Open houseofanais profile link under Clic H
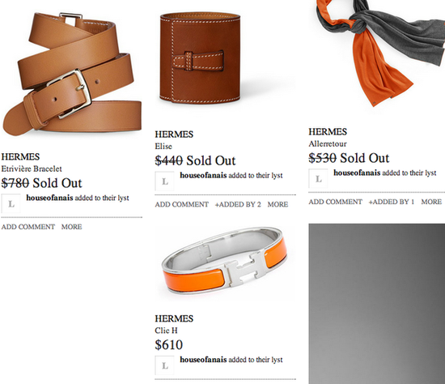This screenshot has height=384, width=445. click(x=203, y=360)
